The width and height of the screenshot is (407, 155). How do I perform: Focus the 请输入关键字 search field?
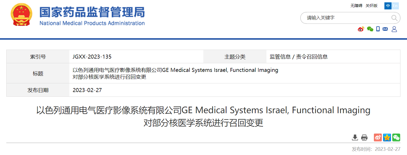347,18
